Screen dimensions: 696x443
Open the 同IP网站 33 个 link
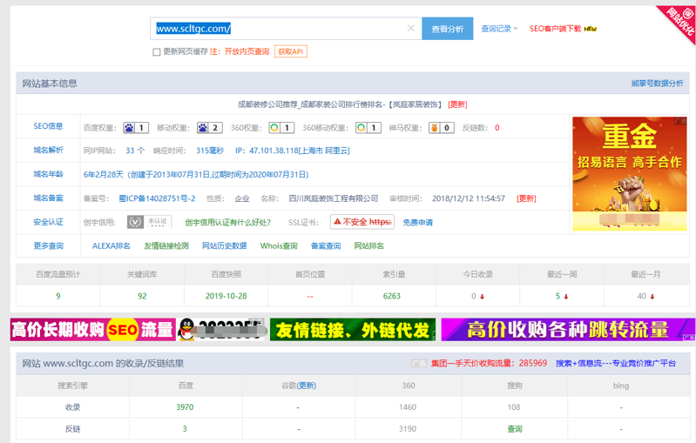135,151
